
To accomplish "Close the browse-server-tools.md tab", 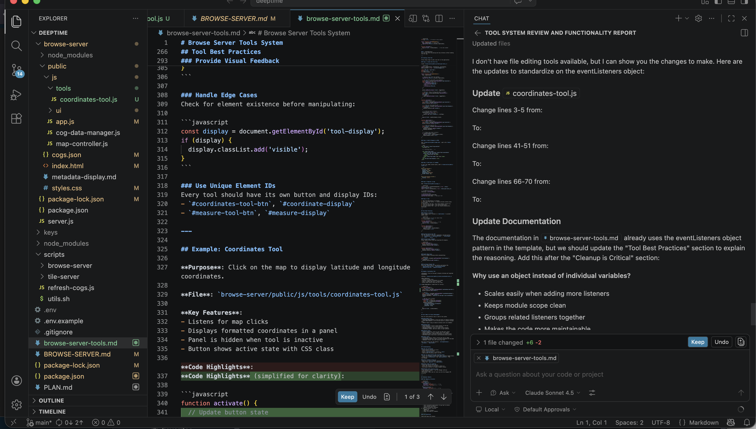I will [397, 18].
